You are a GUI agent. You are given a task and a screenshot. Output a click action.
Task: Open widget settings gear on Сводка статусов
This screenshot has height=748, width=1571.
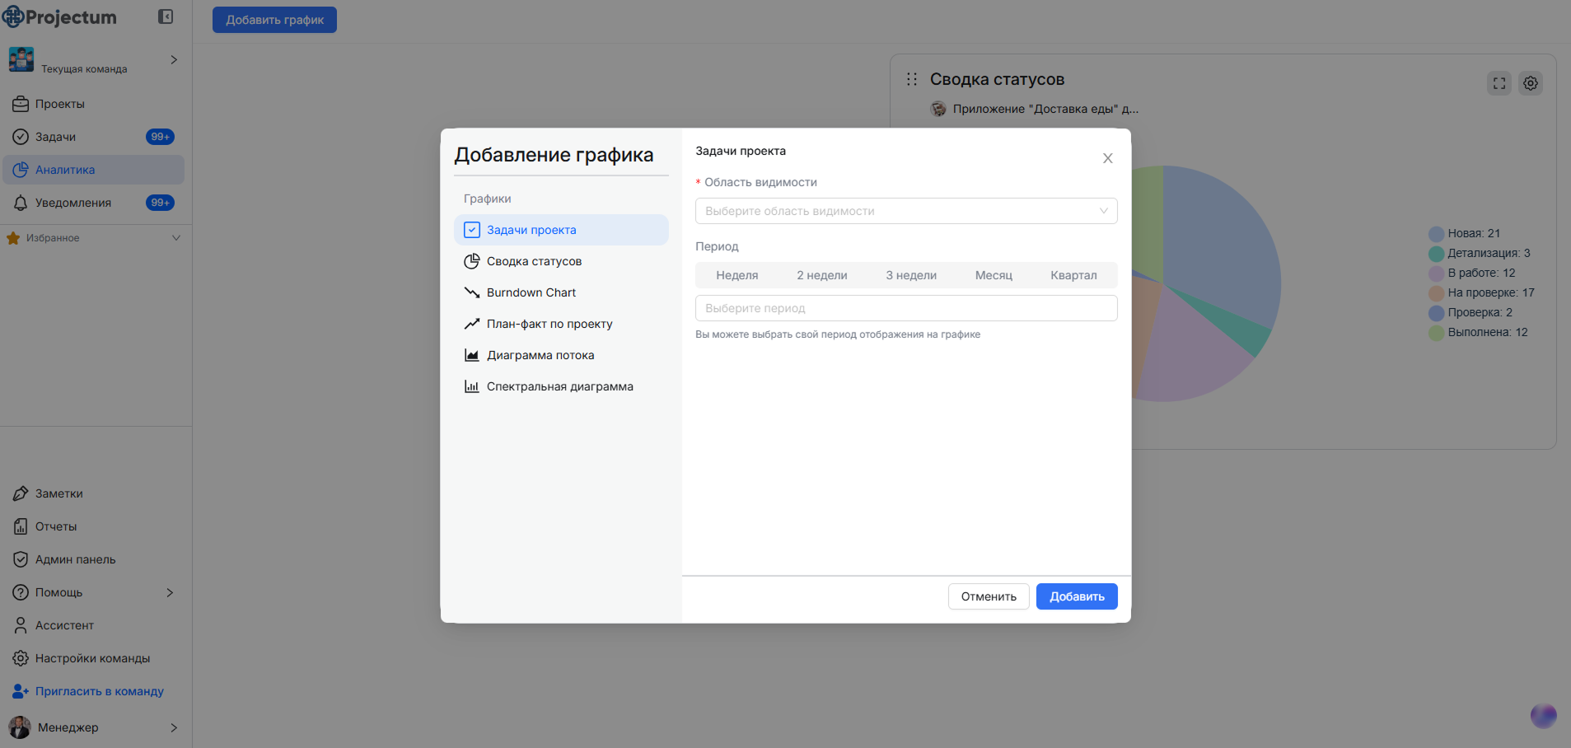pos(1530,82)
